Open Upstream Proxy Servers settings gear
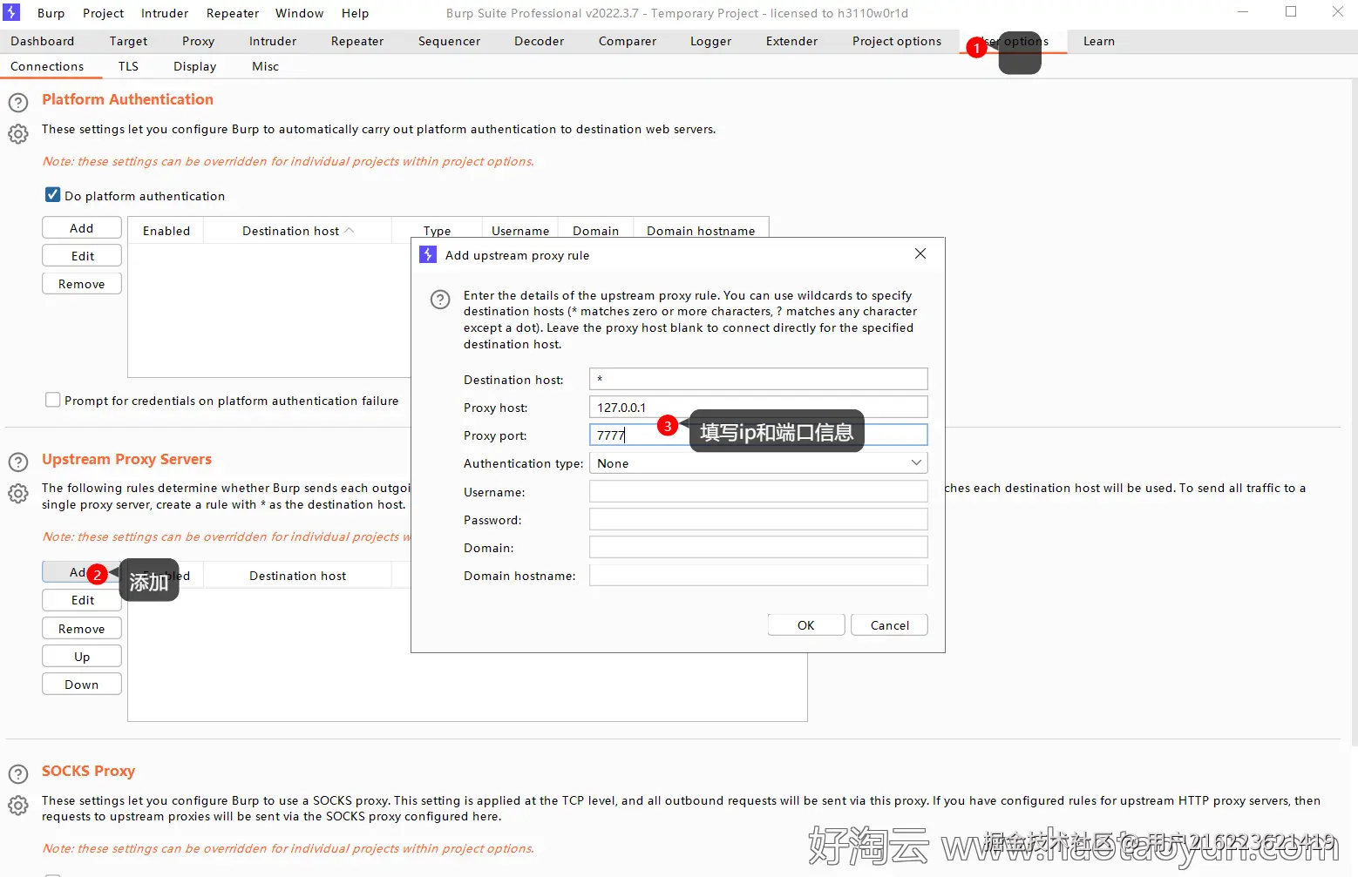 click(x=18, y=494)
